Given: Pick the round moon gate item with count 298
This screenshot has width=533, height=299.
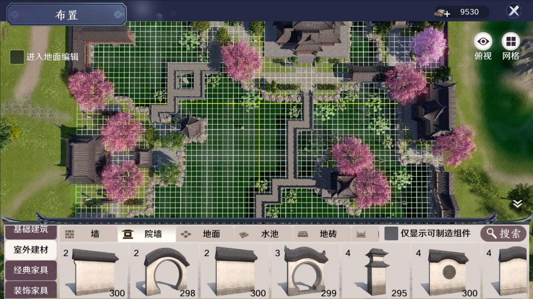Looking at the screenshot, I should click(164, 271).
